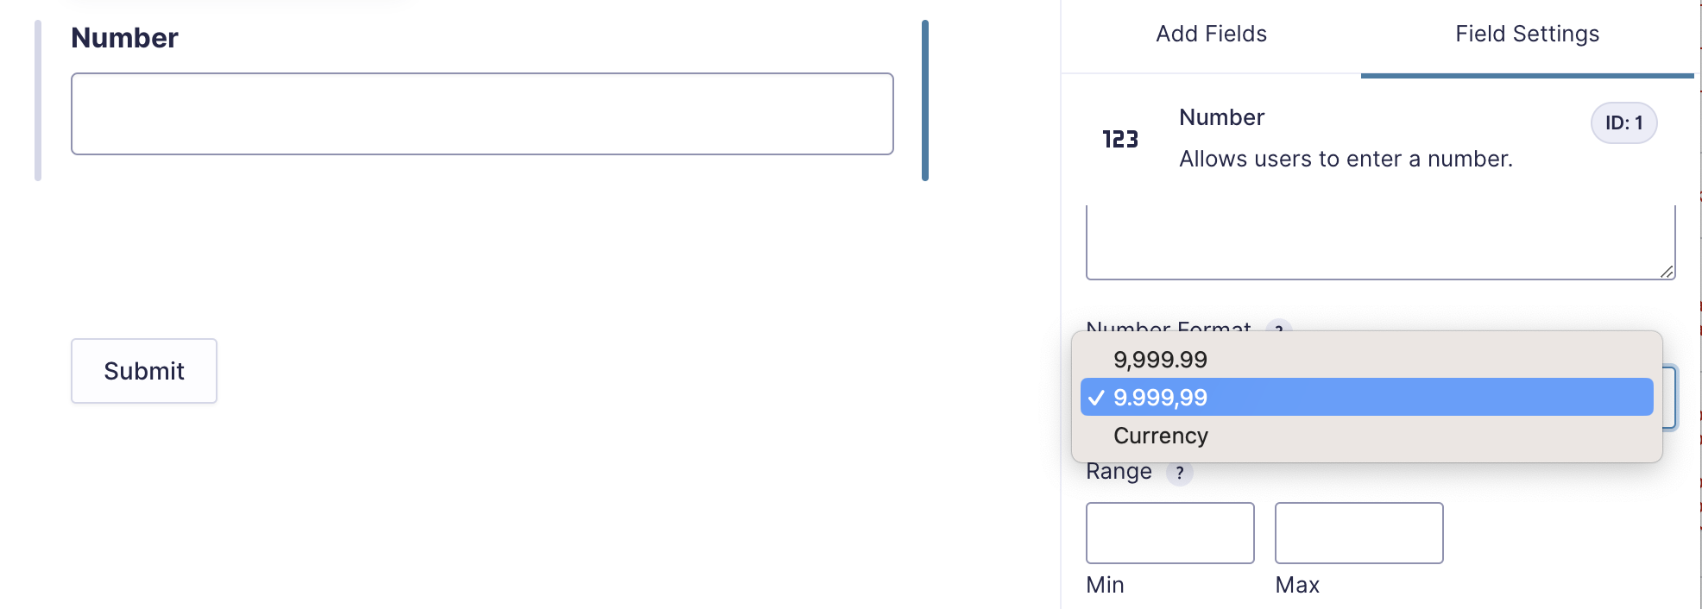1702x609 pixels.
Task: Switch to the Field Settings tab
Action: pos(1527,34)
